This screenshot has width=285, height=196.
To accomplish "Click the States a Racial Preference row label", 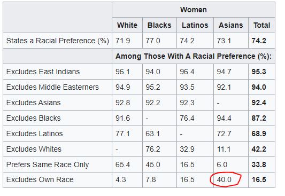I will coord(57,41).
